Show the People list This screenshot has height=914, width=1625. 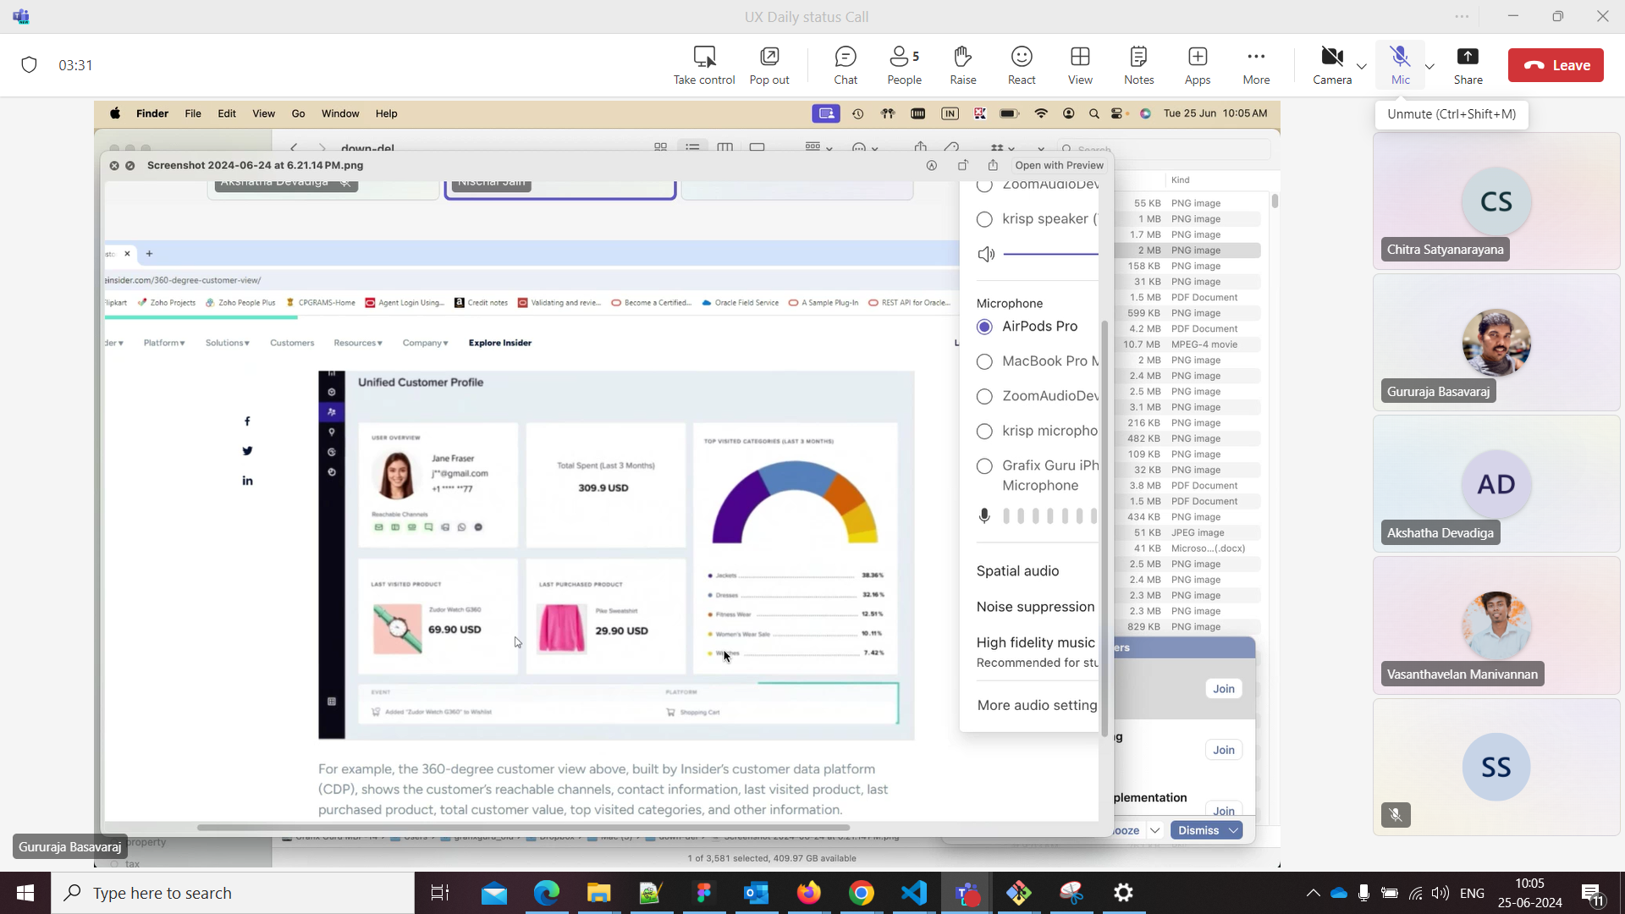[x=904, y=65]
